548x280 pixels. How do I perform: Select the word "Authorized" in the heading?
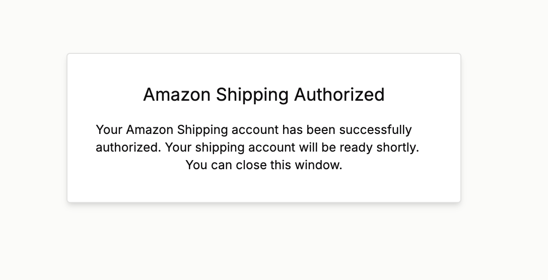point(339,95)
